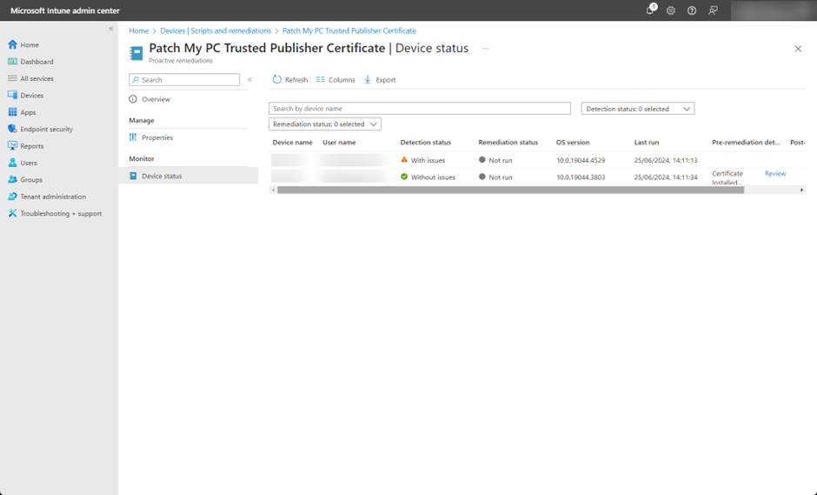Export the device status list

point(379,79)
